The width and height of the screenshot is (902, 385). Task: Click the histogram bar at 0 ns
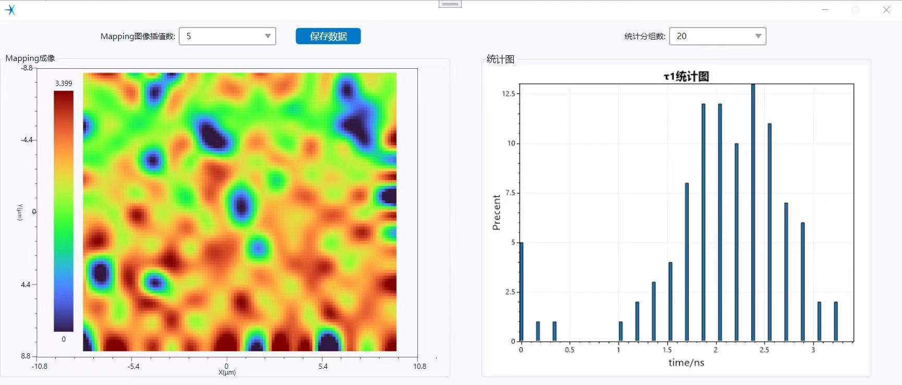pos(521,292)
